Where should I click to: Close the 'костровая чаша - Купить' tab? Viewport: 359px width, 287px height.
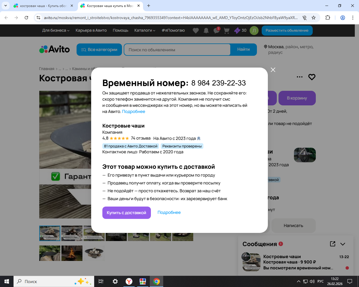72,6
